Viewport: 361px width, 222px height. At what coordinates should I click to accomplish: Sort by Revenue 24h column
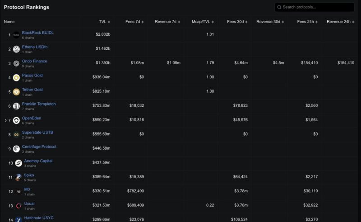click(341, 22)
